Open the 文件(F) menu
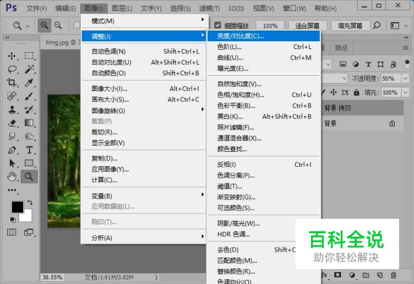The image size is (414, 284). coord(36,8)
